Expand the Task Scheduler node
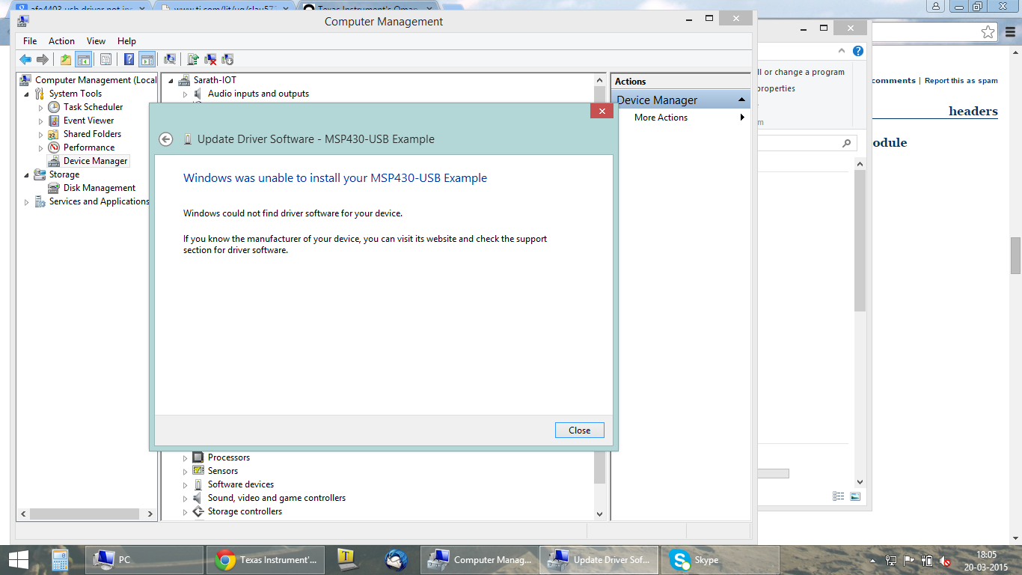Image resolution: width=1022 pixels, height=575 pixels. click(41, 108)
